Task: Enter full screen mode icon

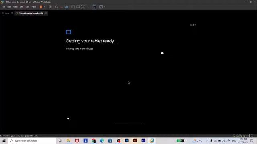Action: 83,7
